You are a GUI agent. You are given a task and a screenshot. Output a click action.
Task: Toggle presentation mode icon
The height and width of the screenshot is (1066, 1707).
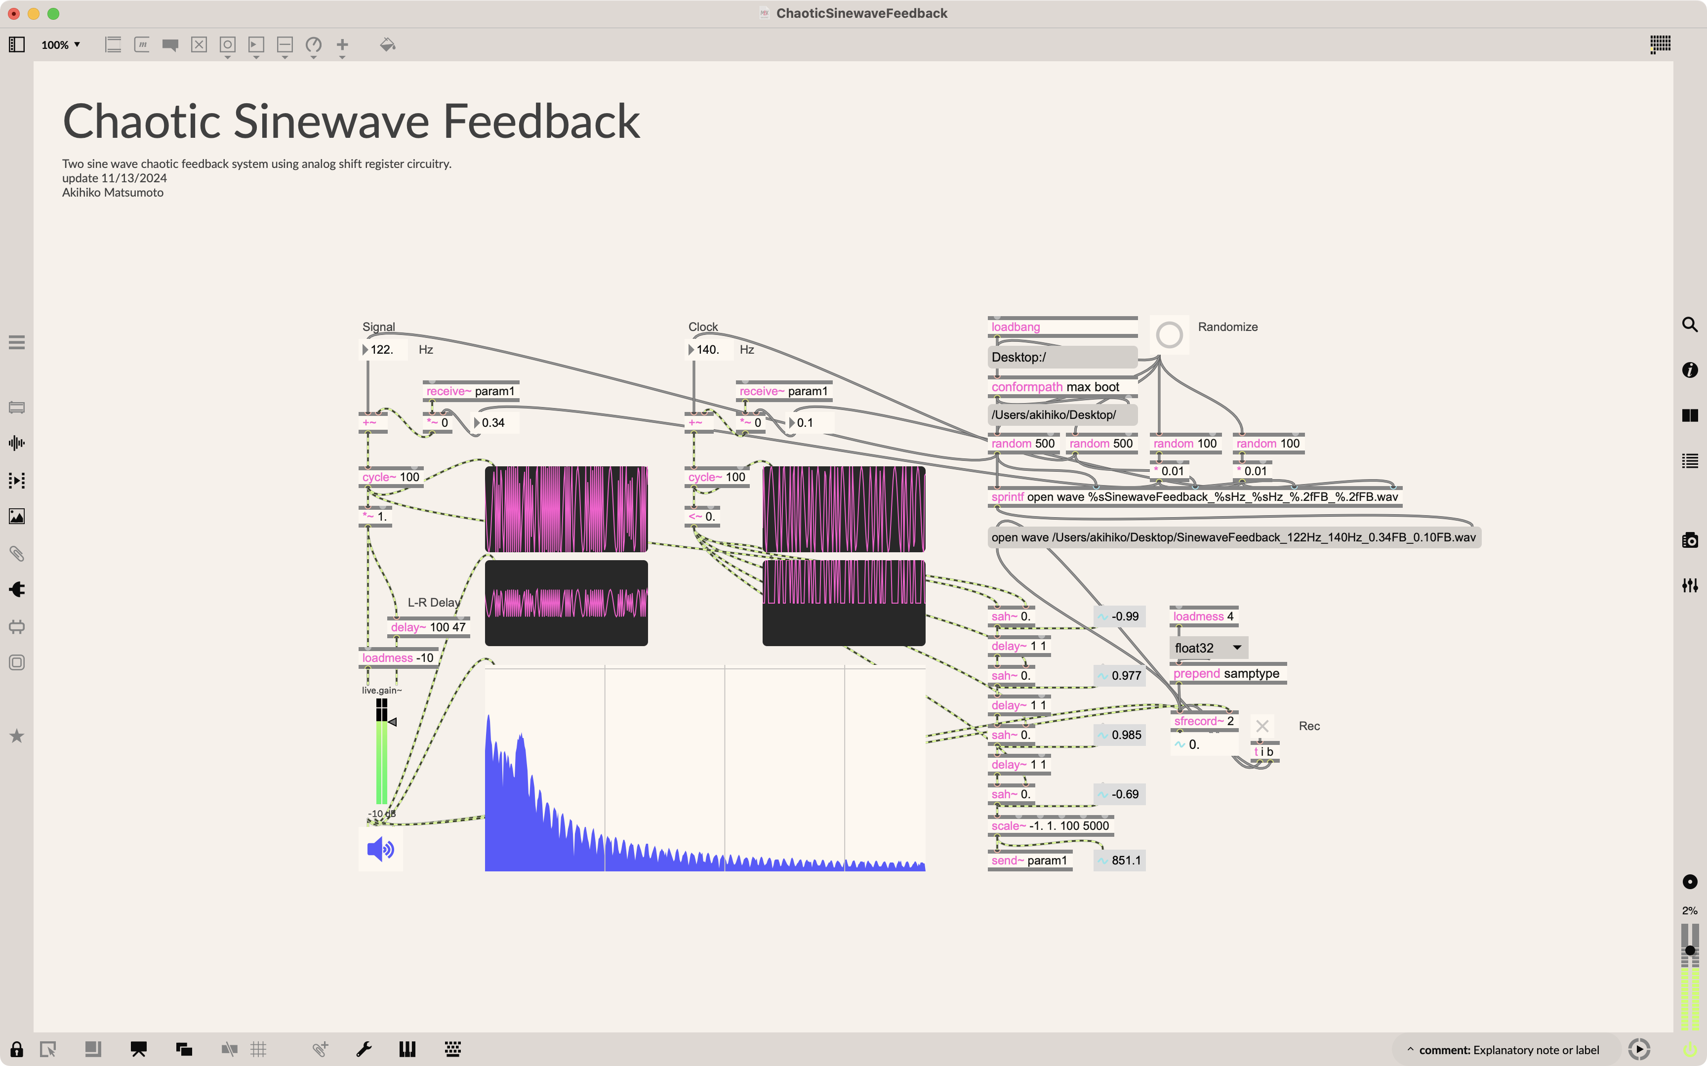[x=138, y=1049]
